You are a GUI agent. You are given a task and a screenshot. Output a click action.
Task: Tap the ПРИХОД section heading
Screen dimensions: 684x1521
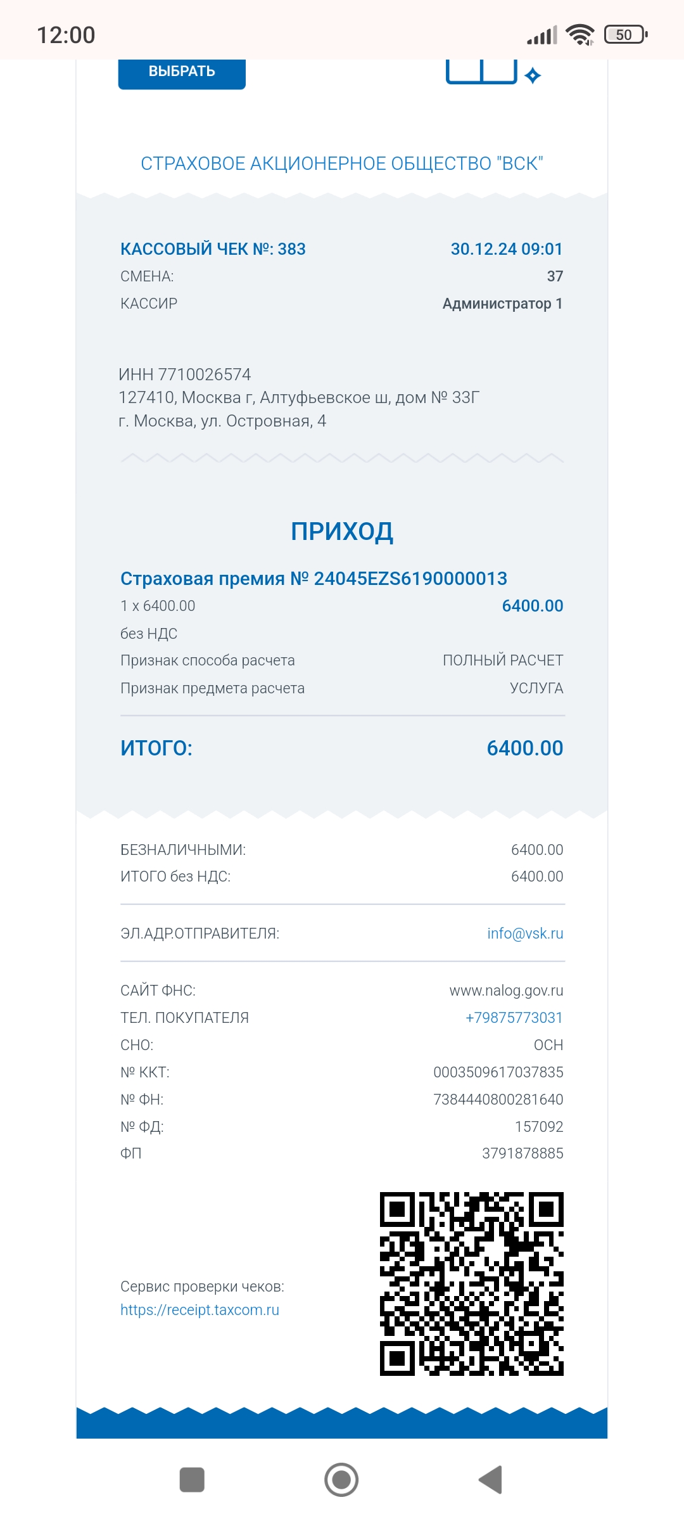342,531
